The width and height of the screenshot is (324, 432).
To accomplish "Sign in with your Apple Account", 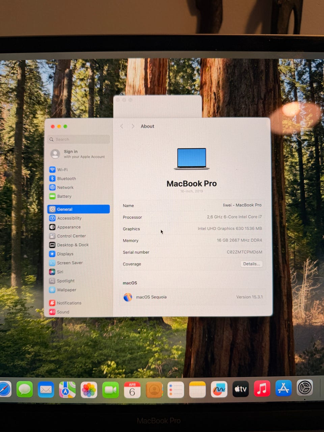I will pos(78,154).
